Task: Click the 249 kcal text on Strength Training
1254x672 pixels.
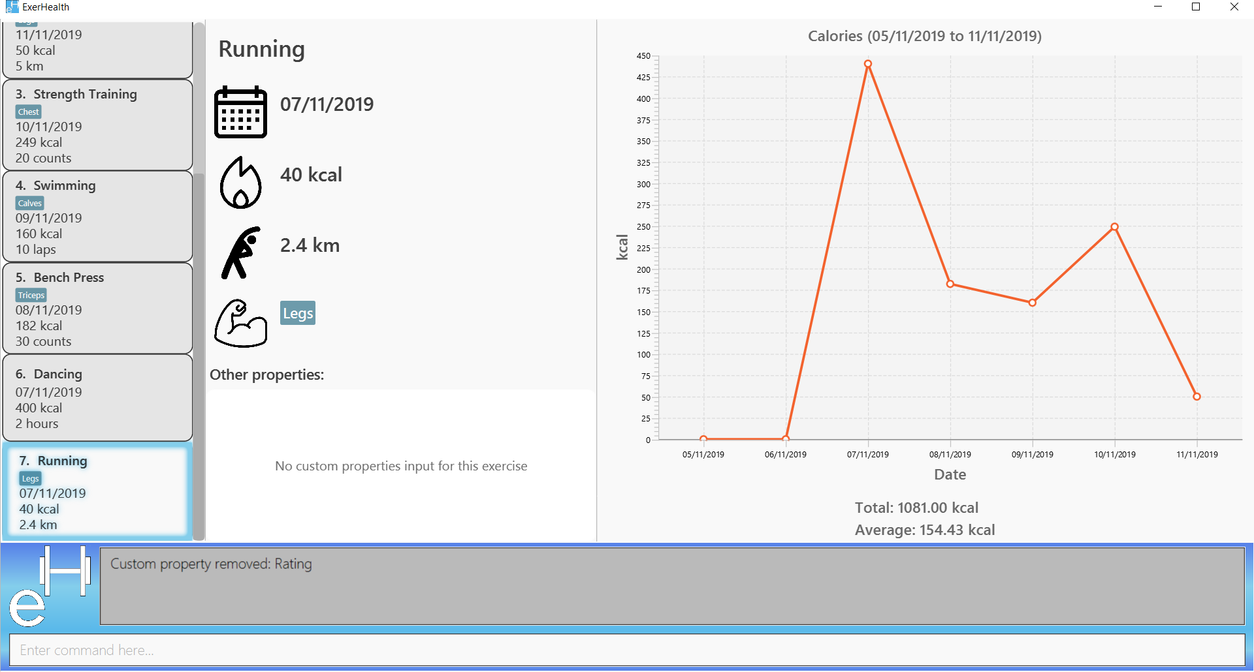Action: [39, 142]
